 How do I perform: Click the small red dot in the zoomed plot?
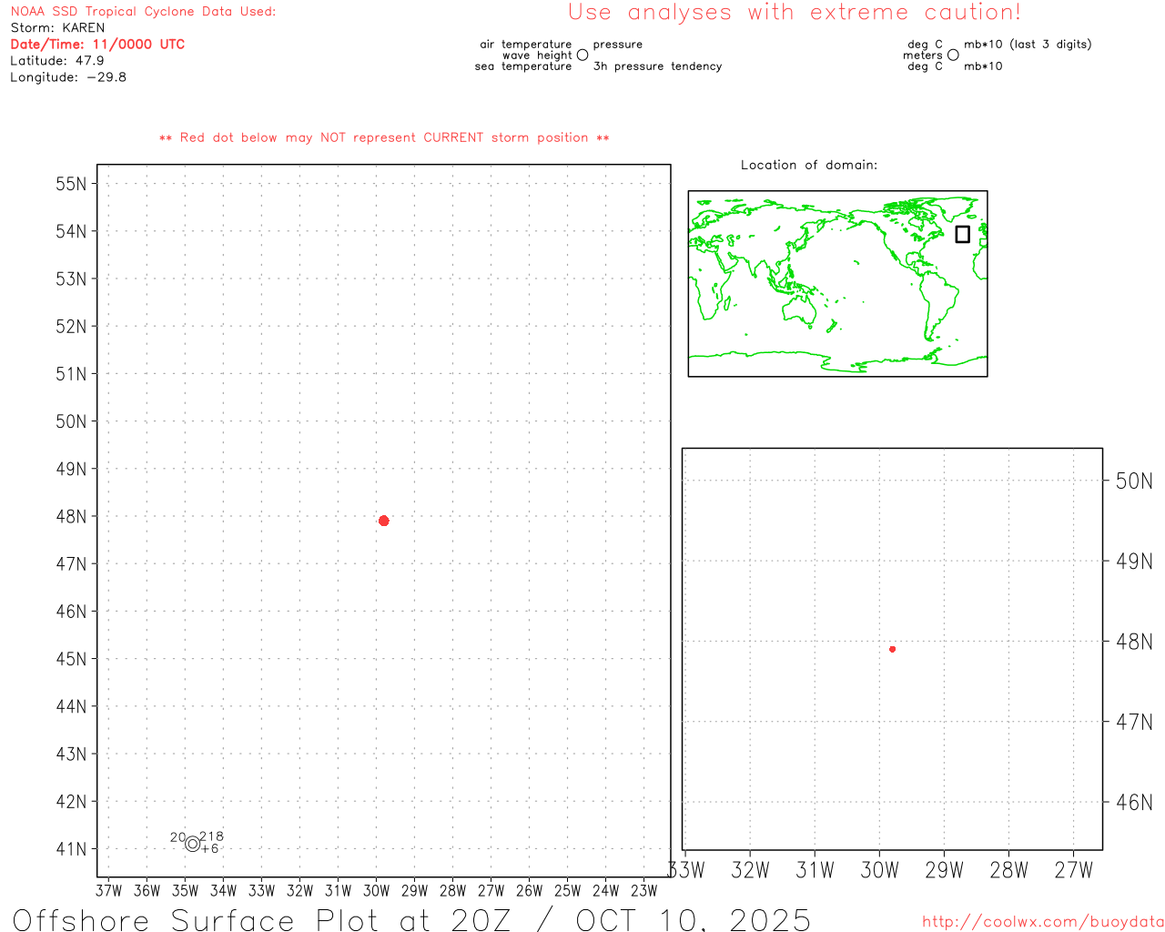click(x=893, y=649)
